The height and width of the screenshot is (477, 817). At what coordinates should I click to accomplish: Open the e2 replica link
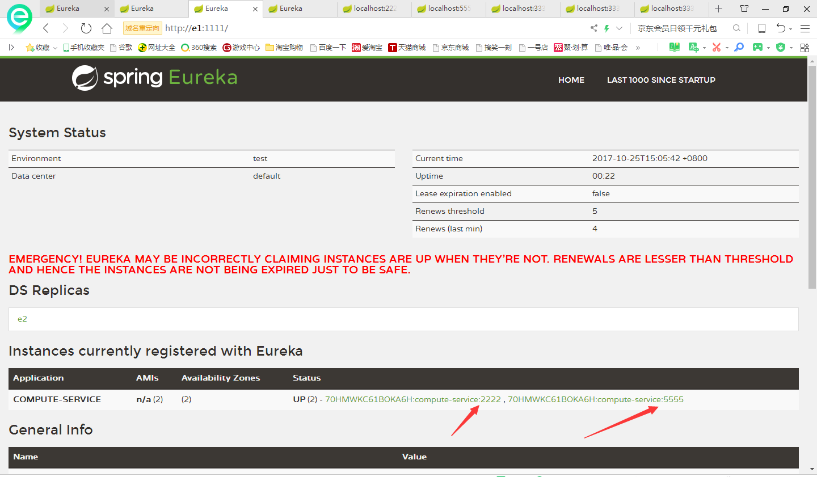(22, 319)
